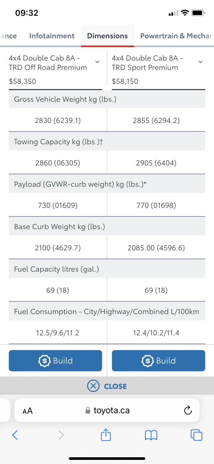This screenshot has width=214, height=464.
Task: Tap the toyota.ca address field
Action: [107, 410]
